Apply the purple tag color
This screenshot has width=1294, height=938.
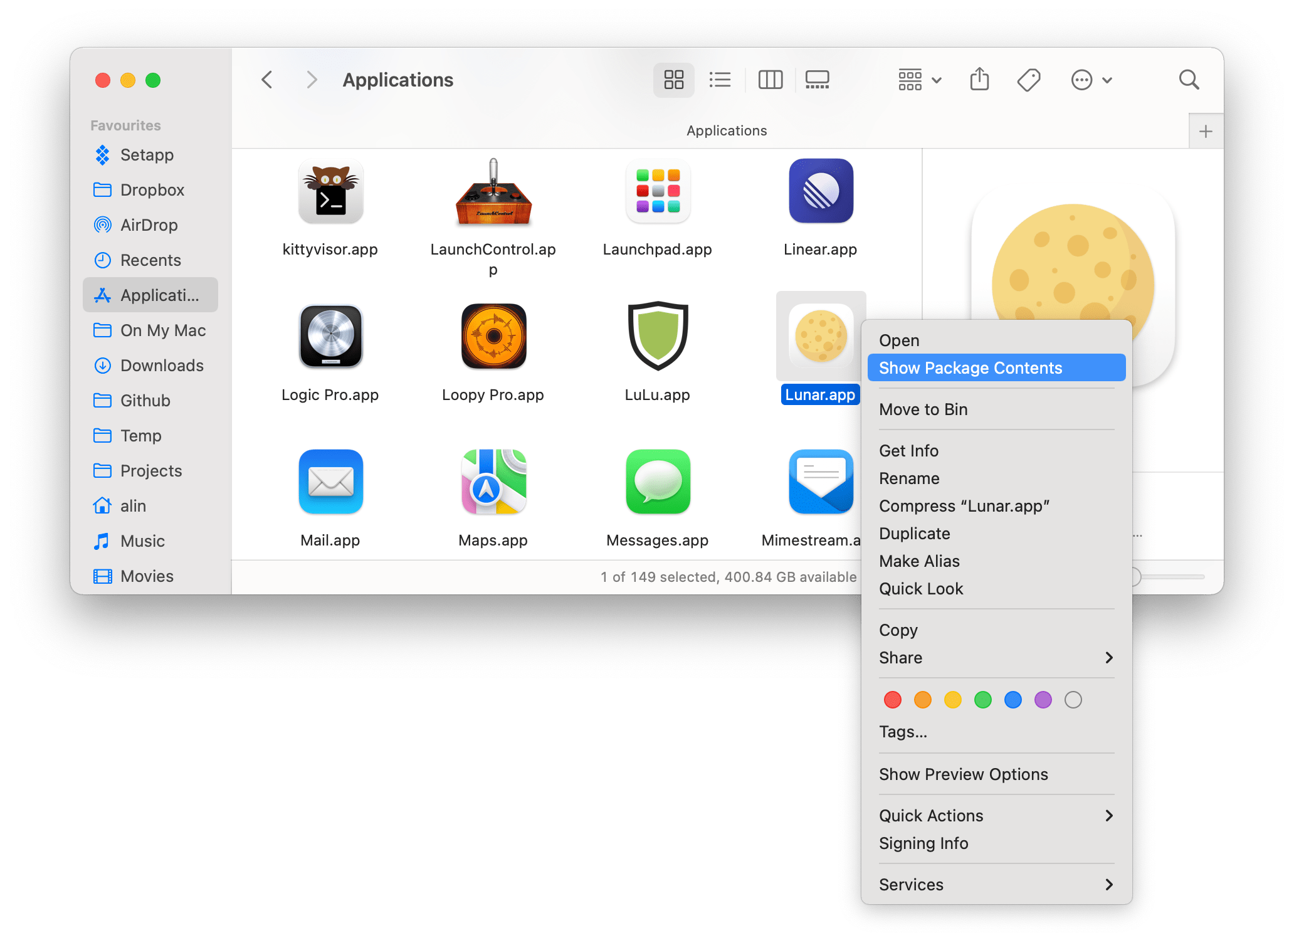pos(1043,700)
